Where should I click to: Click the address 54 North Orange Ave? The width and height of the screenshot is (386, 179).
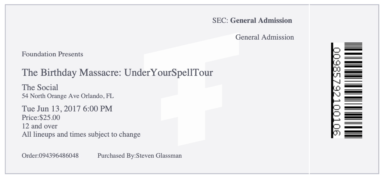[x=51, y=96]
